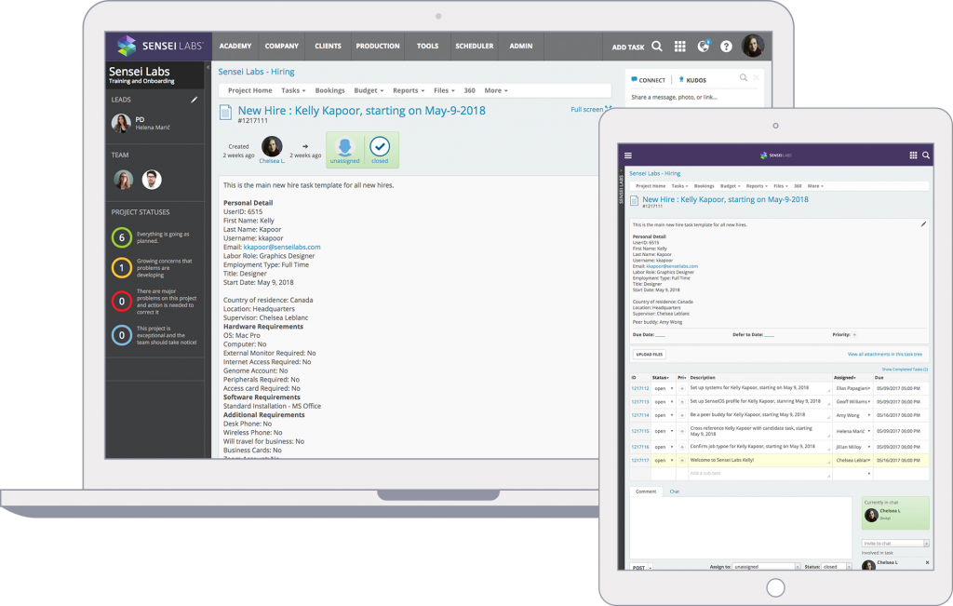Viewport: 953px width, 606px height.
Task: Open the ACADEMY menu
Action: click(235, 47)
